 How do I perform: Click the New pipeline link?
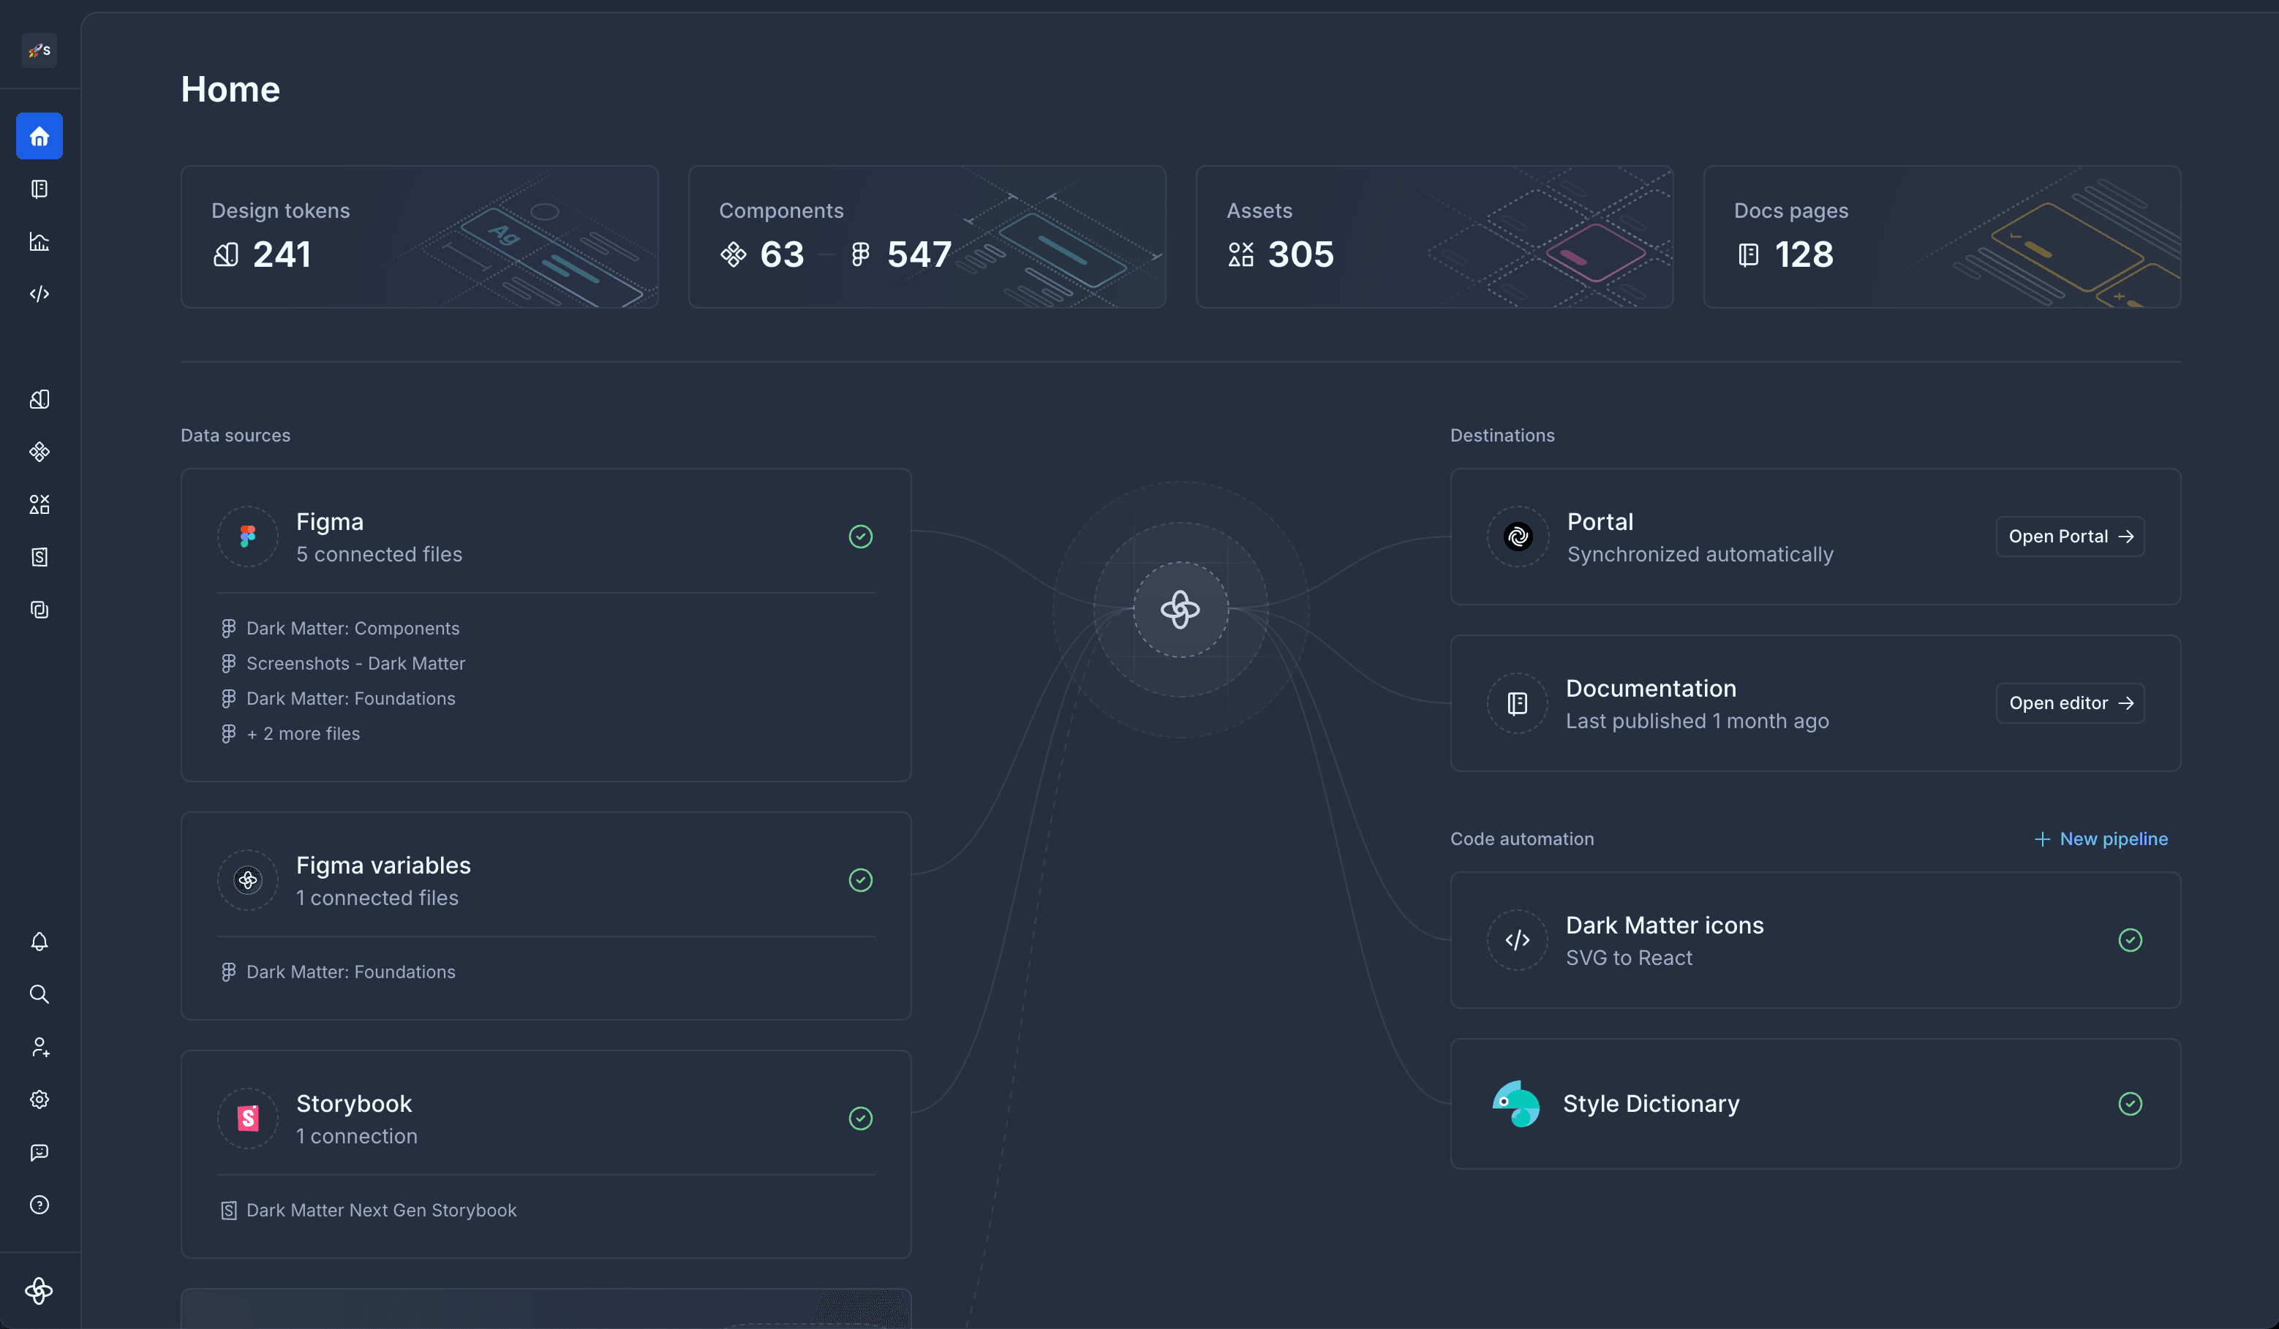point(2101,839)
